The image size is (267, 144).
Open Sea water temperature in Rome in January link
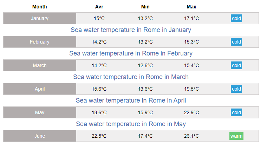[131, 30]
